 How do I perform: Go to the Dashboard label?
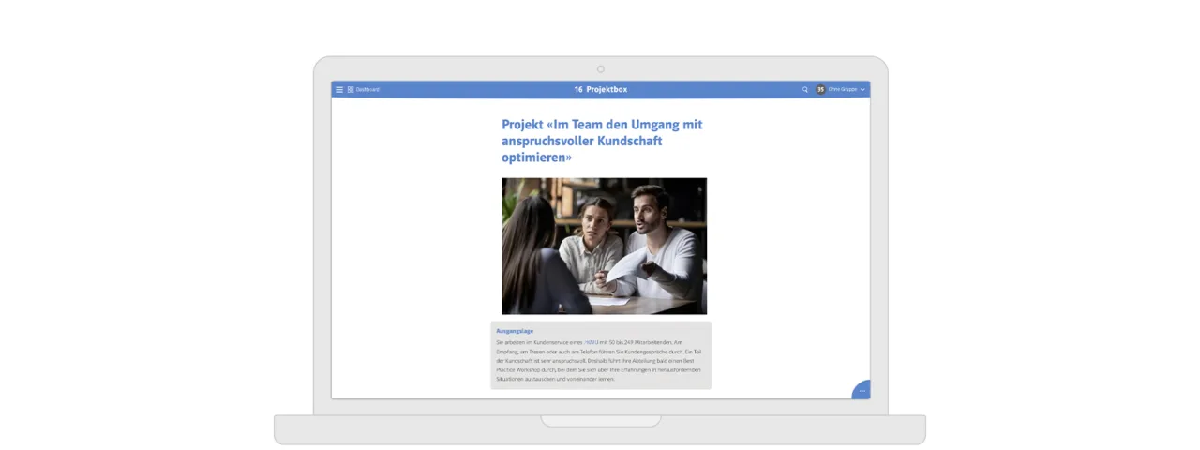tap(367, 90)
